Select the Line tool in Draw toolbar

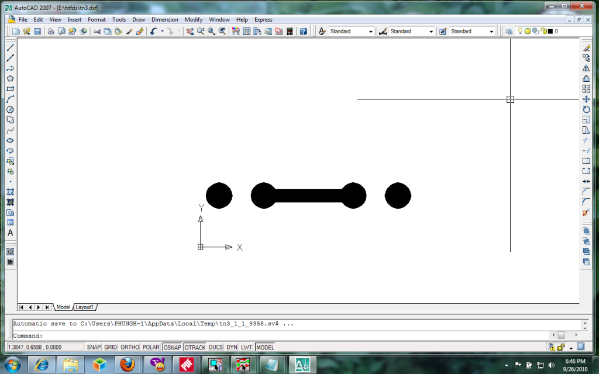(11, 48)
